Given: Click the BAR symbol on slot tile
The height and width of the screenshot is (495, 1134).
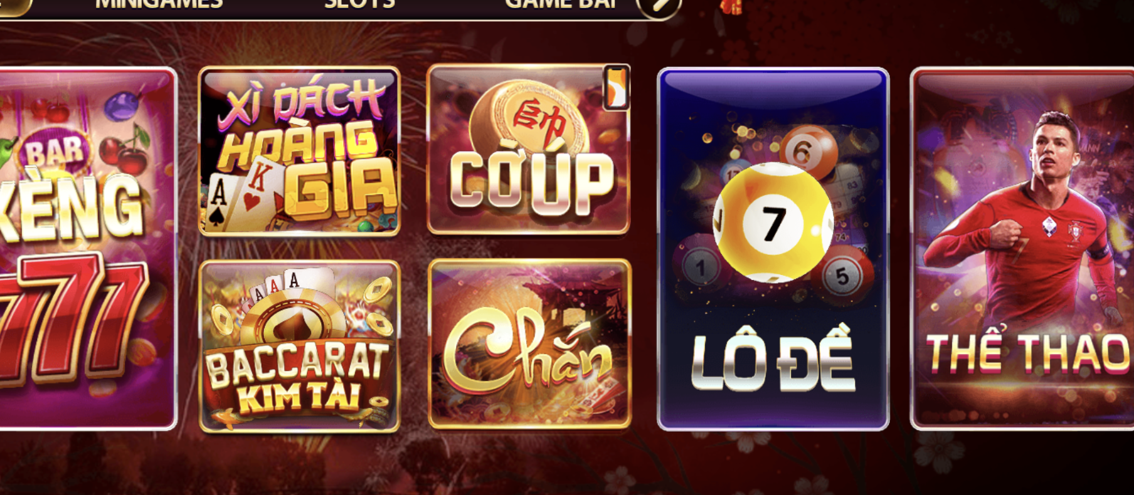Looking at the screenshot, I should coord(55,151).
